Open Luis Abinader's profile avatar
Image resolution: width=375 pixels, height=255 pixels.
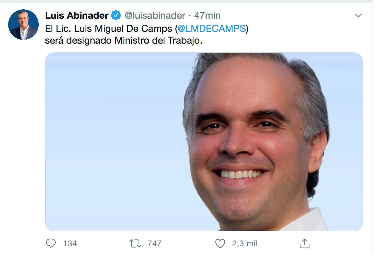point(23,25)
